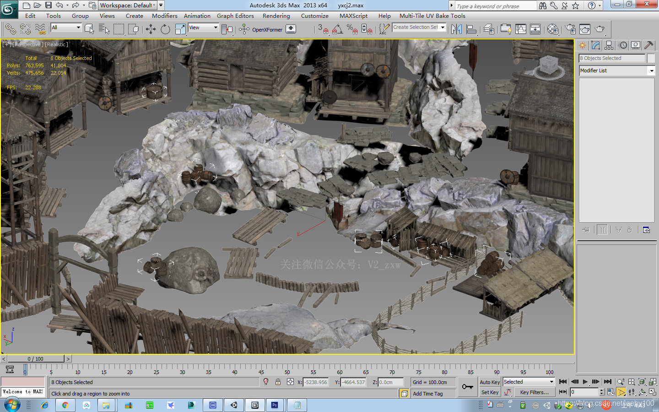
Task: Click the large Set Keys key button
Action: (467, 387)
